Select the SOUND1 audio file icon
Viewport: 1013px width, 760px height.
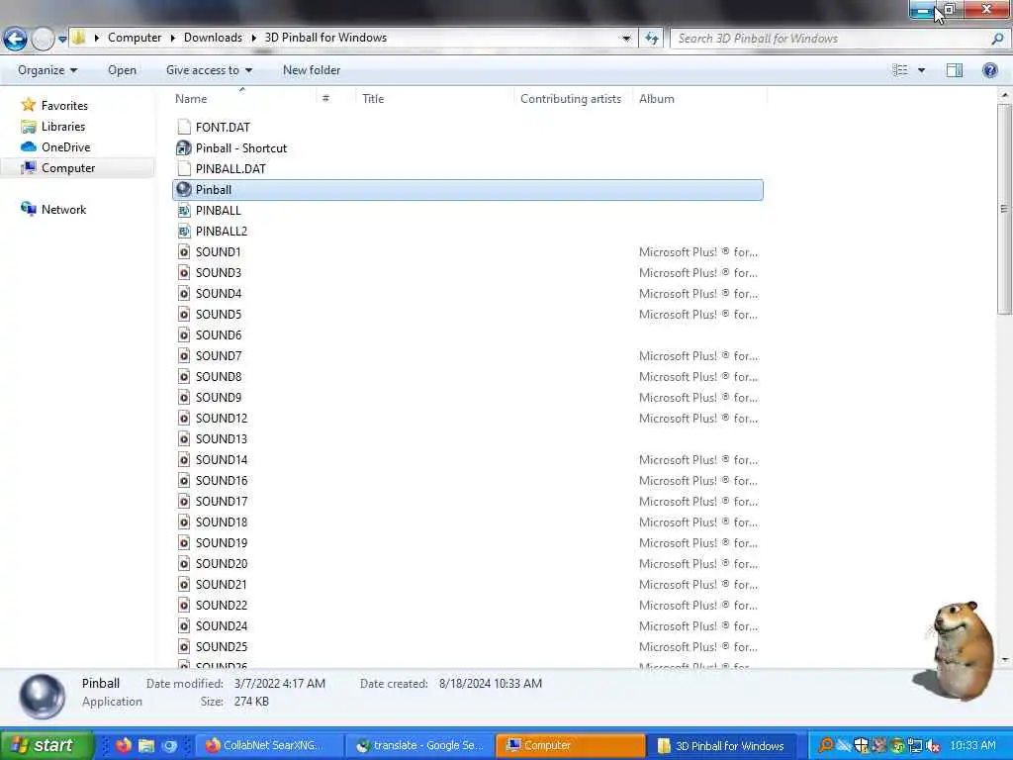184,252
